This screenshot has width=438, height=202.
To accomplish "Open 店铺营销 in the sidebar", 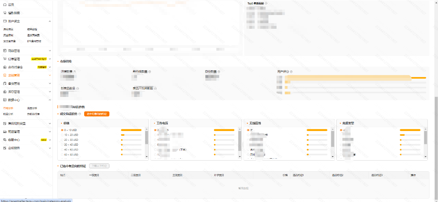I will (x=14, y=75).
